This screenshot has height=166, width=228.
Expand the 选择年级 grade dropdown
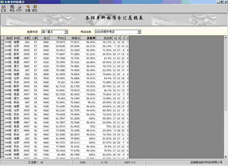(66, 32)
